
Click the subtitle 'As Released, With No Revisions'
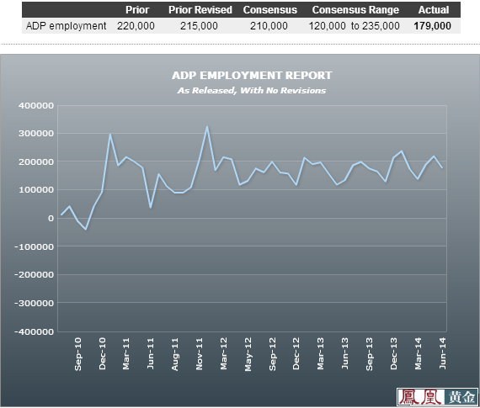(x=251, y=91)
